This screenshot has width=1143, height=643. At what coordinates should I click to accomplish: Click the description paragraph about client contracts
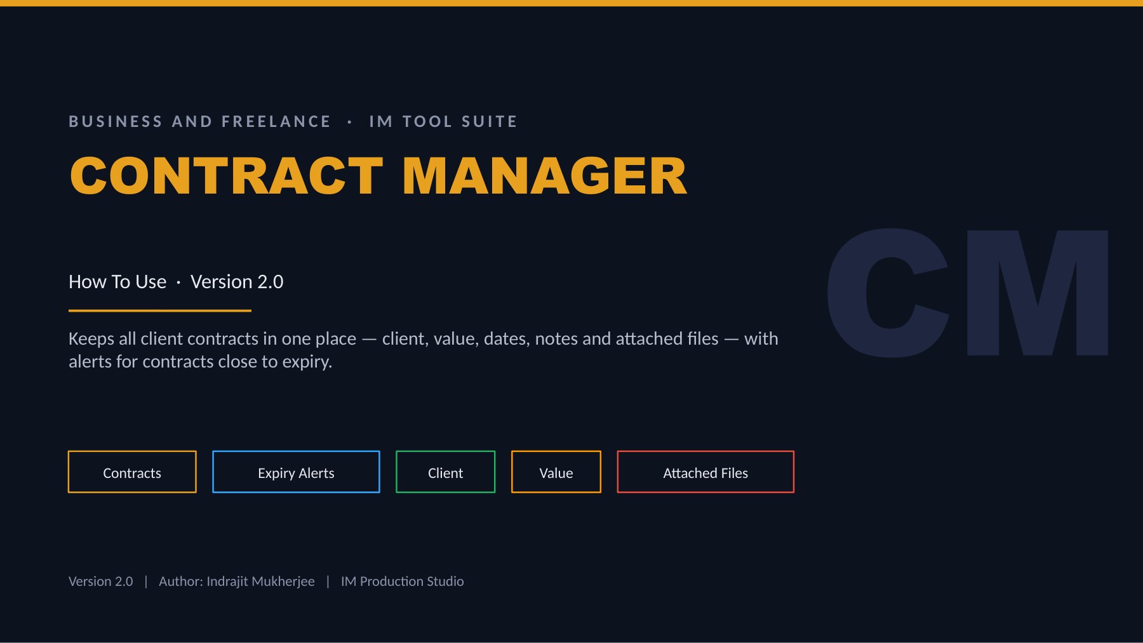point(424,350)
